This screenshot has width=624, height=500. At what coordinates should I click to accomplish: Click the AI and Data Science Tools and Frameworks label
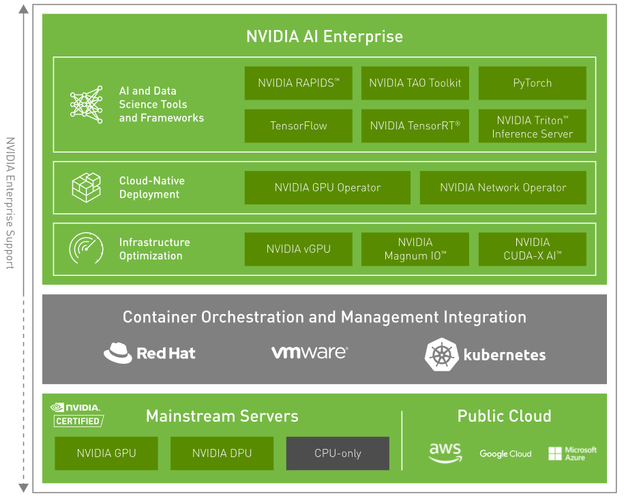(161, 104)
